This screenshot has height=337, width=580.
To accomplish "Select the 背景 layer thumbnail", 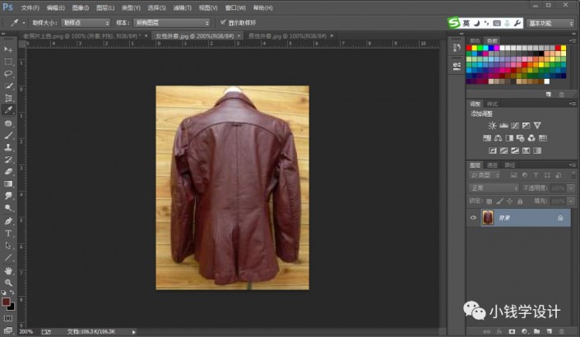I will click(x=487, y=218).
